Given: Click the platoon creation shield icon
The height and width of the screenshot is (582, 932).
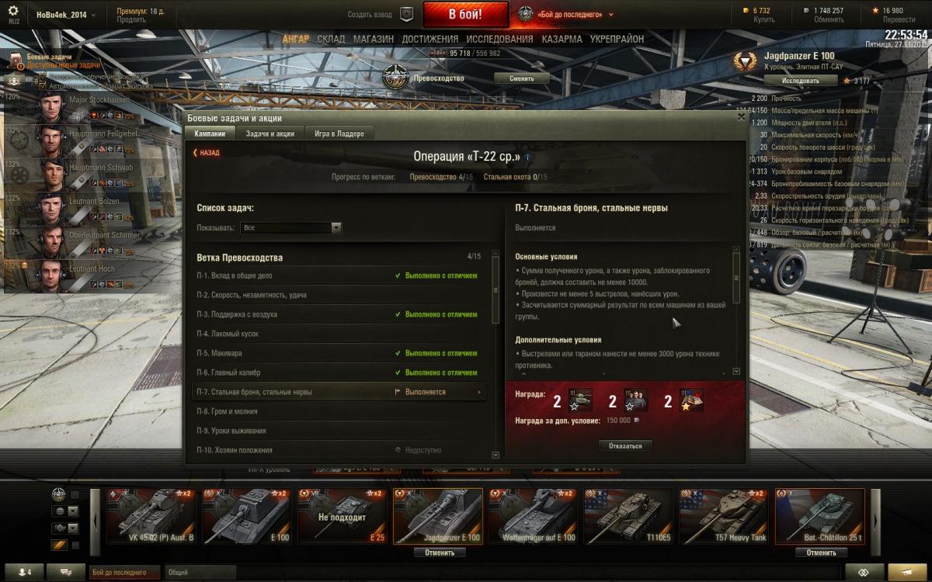Looking at the screenshot, I should point(405,14).
